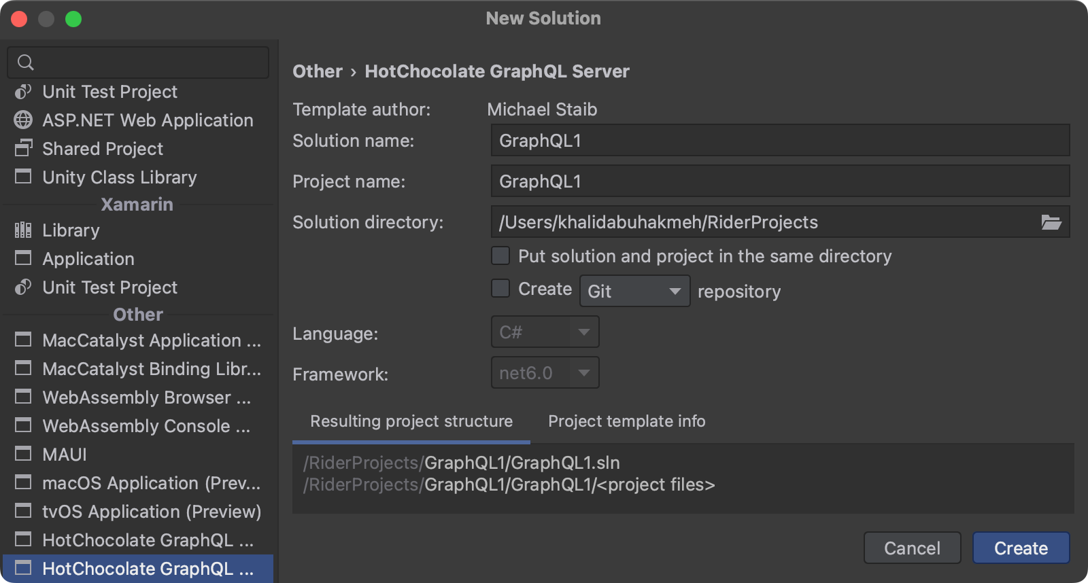The width and height of the screenshot is (1088, 583).
Task: Click the ASP.NET Web Application globe icon
Action: pos(23,120)
